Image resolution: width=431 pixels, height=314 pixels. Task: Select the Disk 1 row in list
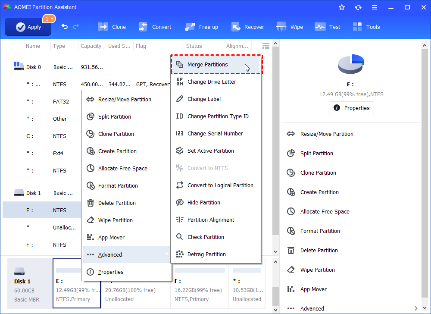[x=42, y=193]
